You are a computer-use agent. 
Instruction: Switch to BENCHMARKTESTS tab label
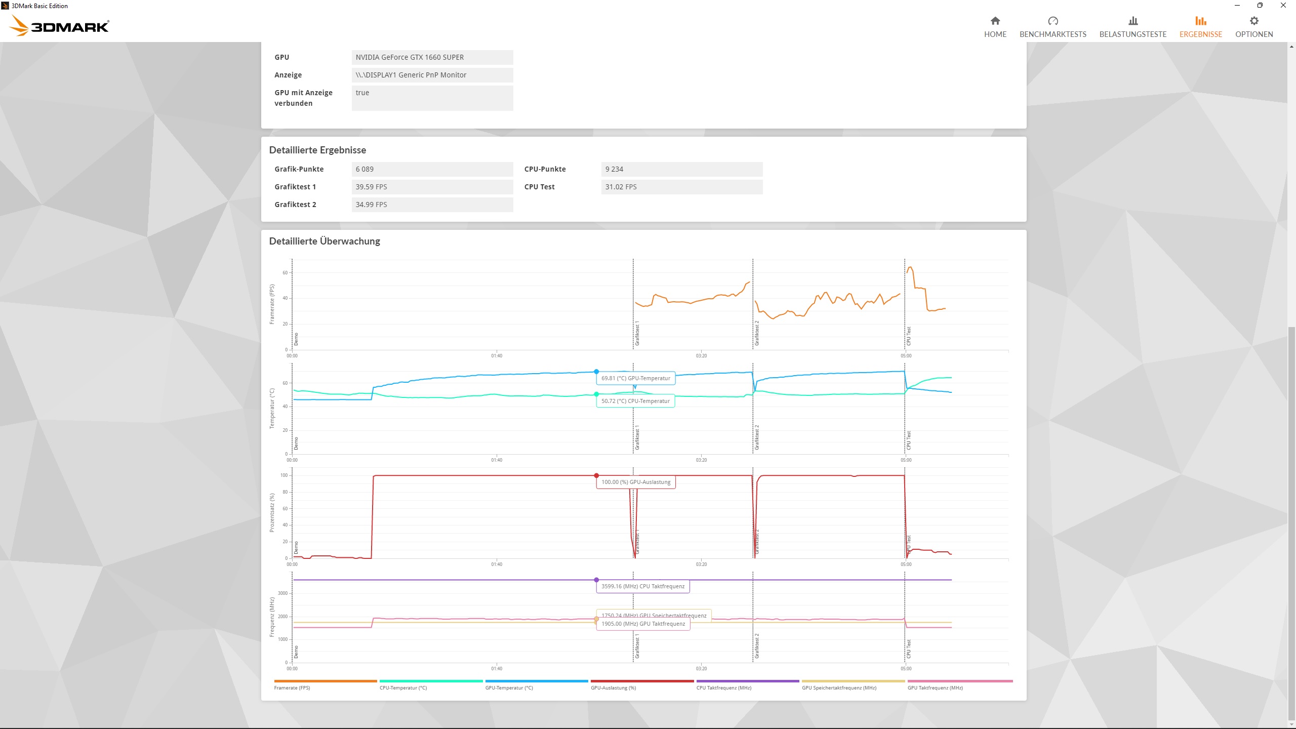[1052, 34]
